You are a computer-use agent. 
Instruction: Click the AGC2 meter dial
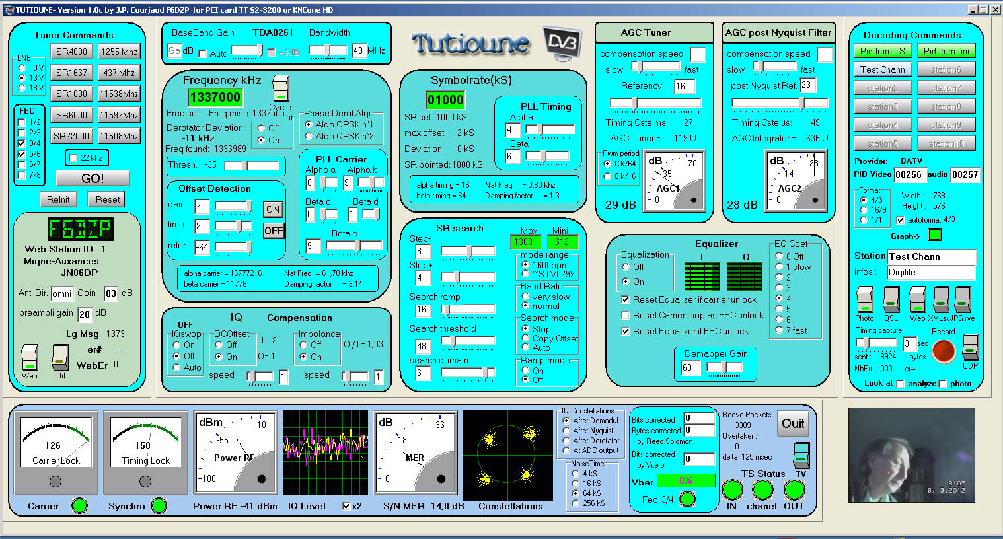click(796, 181)
